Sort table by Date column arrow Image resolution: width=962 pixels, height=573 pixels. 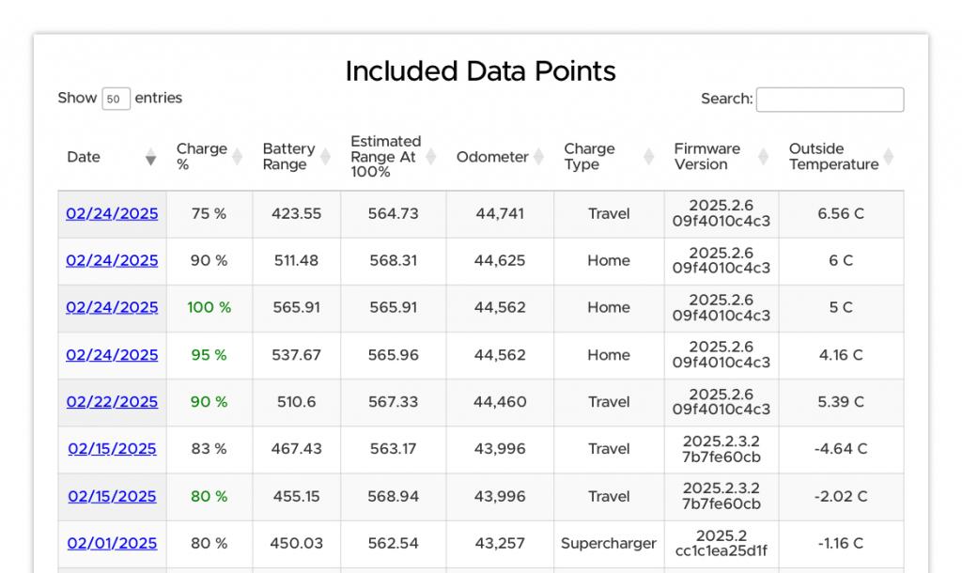pos(150,157)
